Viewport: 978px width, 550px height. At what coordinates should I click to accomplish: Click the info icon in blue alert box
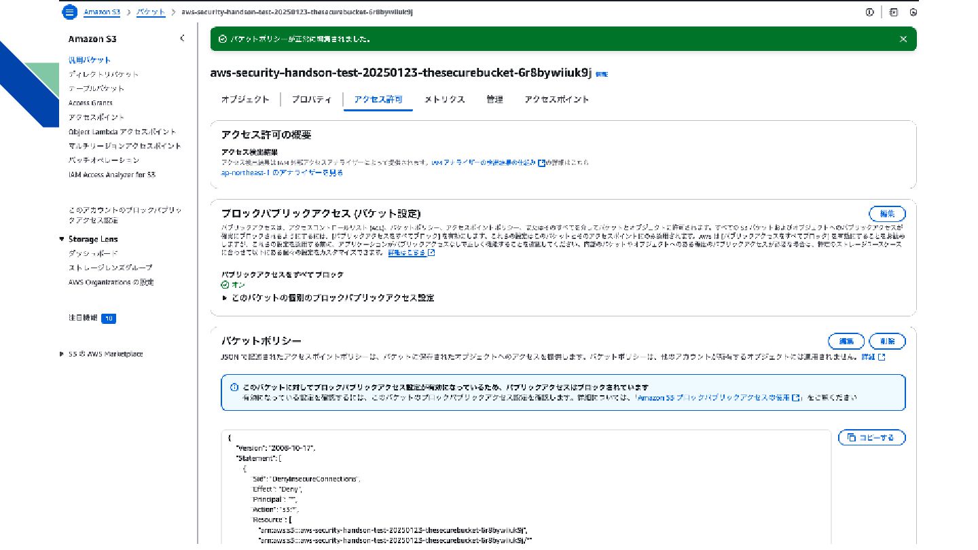pyautogui.click(x=234, y=387)
